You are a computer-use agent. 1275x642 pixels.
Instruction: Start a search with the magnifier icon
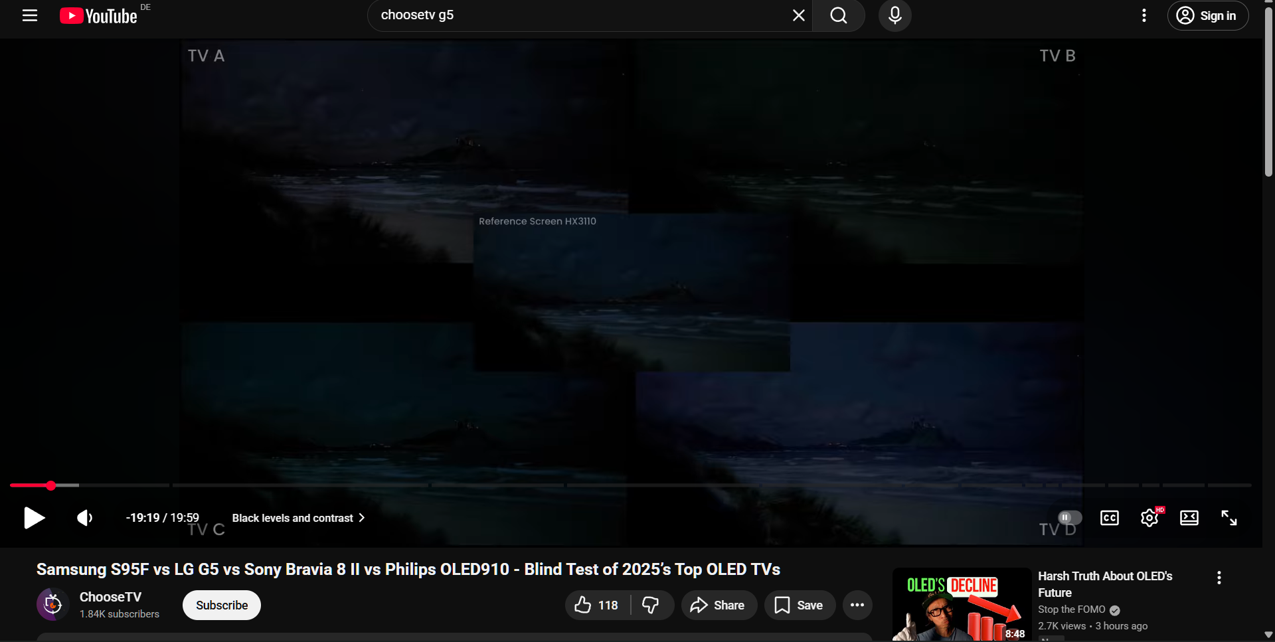[838, 15]
